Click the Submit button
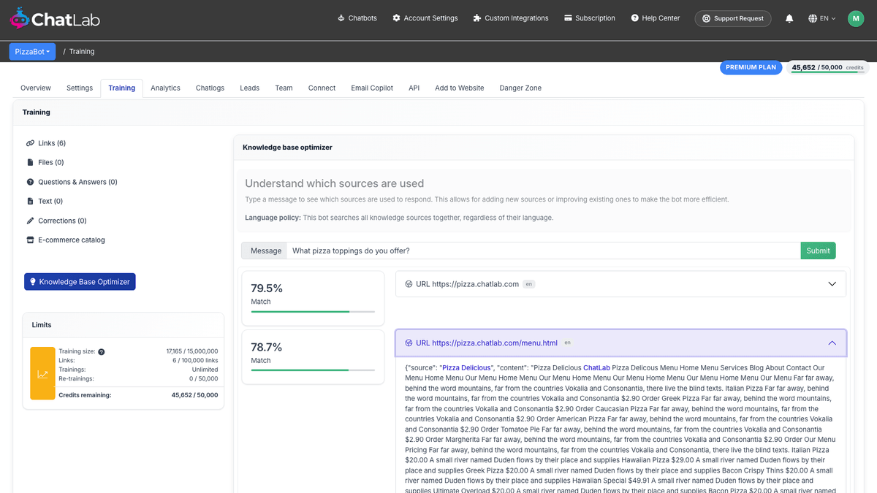Viewport: 877px width, 493px height. pyautogui.click(x=818, y=251)
